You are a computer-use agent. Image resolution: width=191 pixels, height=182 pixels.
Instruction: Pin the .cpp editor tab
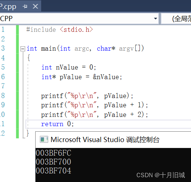tap(25, 6)
